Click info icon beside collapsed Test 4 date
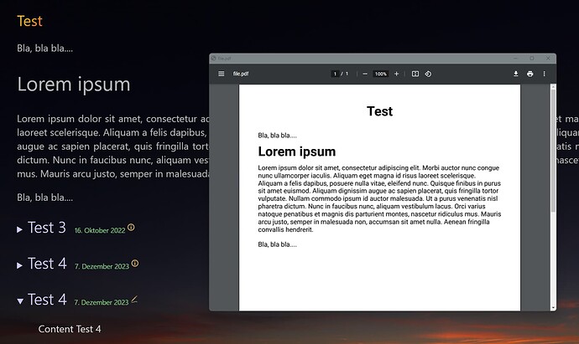 coord(135,264)
